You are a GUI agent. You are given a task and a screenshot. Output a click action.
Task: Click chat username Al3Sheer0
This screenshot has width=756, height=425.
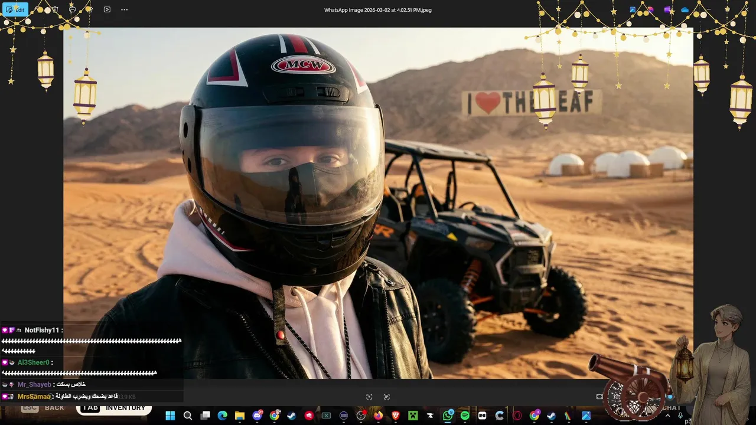pos(34,362)
